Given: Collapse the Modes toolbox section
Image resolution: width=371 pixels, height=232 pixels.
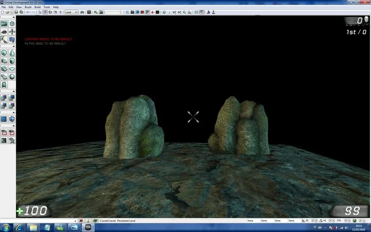Looking at the screenshot, I should [x=14, y=17].
